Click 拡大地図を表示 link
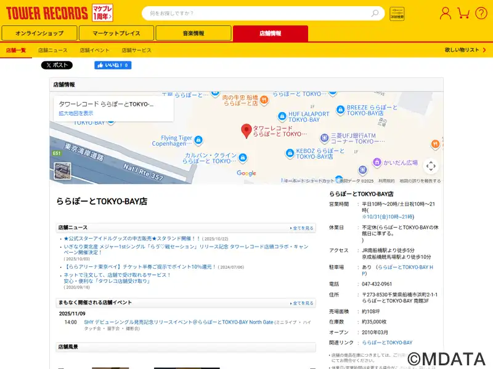This screenshot has height=369, width=493. point(76,113)
